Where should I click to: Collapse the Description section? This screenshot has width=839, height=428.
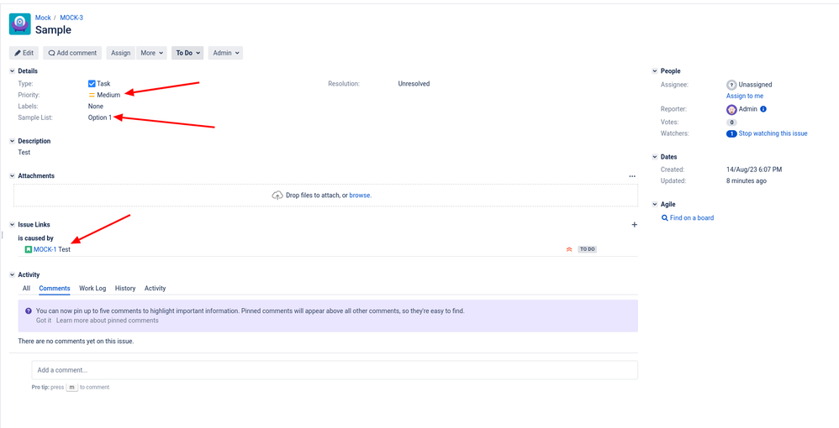(x=13, y=141)
